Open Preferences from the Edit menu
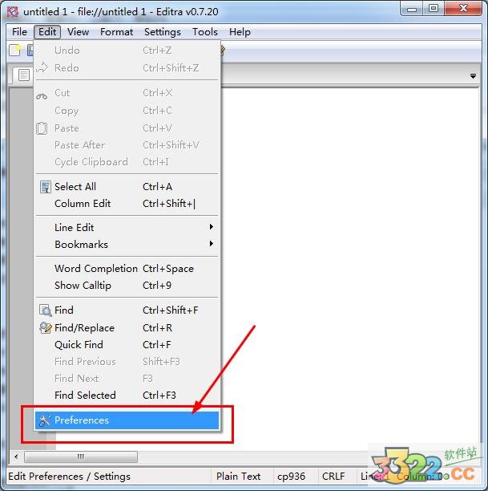The image size is (488, 491). tap(127, 420)
